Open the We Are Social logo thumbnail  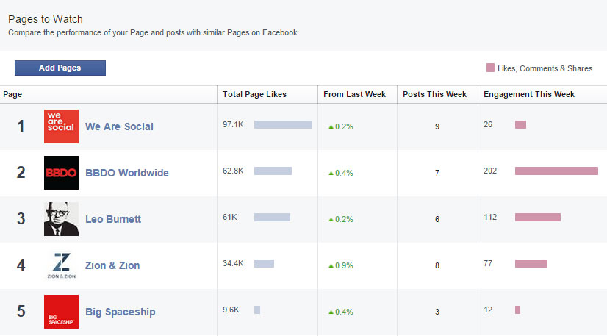(x=61, y=126)
